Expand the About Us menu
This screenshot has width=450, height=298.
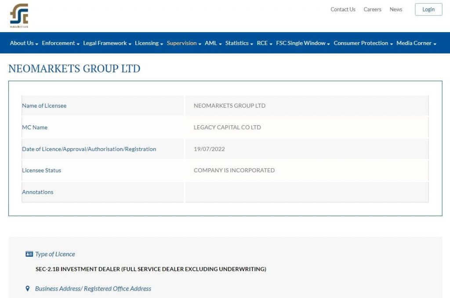24,43
